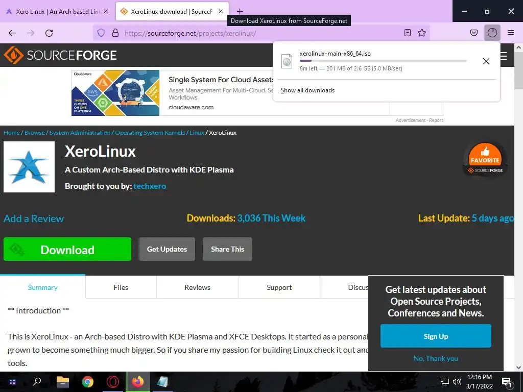Cancel the xerolinux iso download

486,61
